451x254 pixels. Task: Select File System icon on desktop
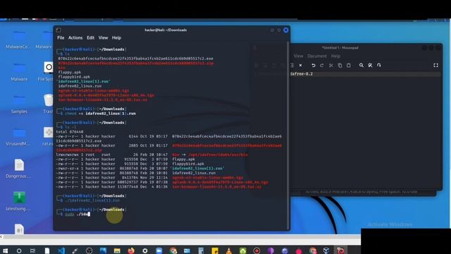48,71
